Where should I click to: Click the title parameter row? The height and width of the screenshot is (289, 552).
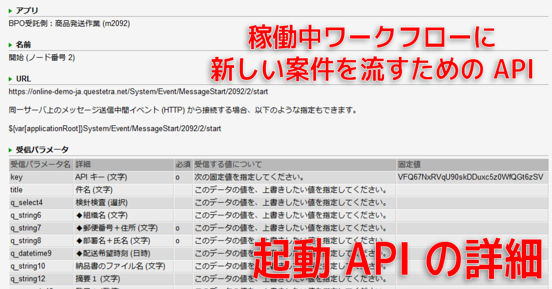(x=278, y=190)
